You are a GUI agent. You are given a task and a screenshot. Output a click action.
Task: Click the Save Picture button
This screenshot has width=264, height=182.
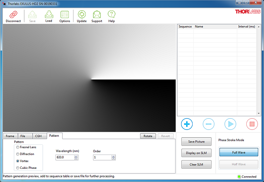point(197,141)
